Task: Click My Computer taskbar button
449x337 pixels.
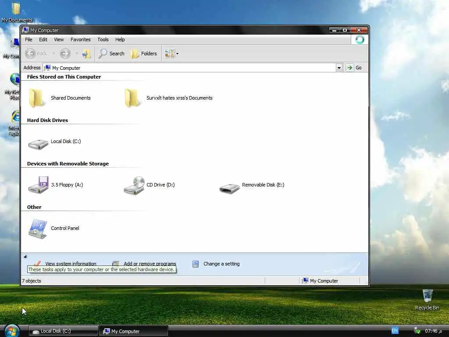Action: point(133,331)
